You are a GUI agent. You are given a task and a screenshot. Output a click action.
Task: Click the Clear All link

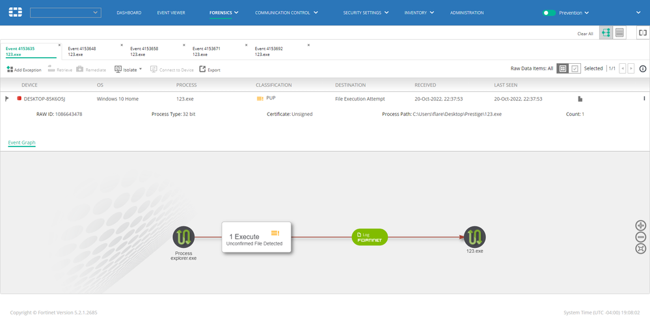pyautogui.click(x=585, y=34)
